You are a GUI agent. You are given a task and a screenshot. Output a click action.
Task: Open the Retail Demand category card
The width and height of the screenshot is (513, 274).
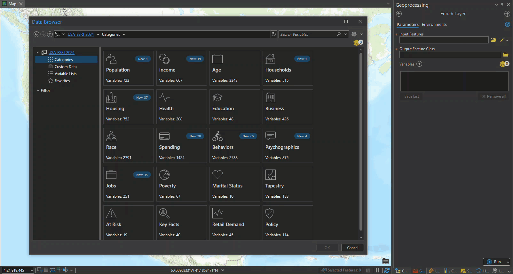point(234,223)
